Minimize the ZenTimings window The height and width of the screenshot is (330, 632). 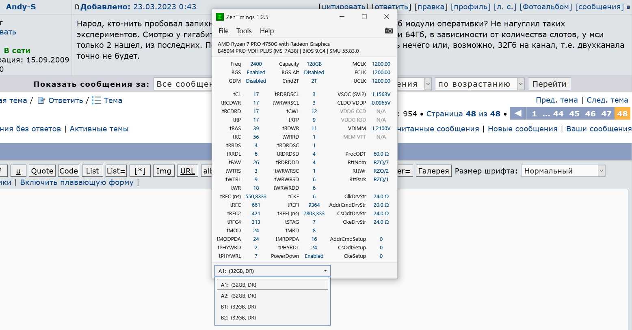[x=342, y=17]
